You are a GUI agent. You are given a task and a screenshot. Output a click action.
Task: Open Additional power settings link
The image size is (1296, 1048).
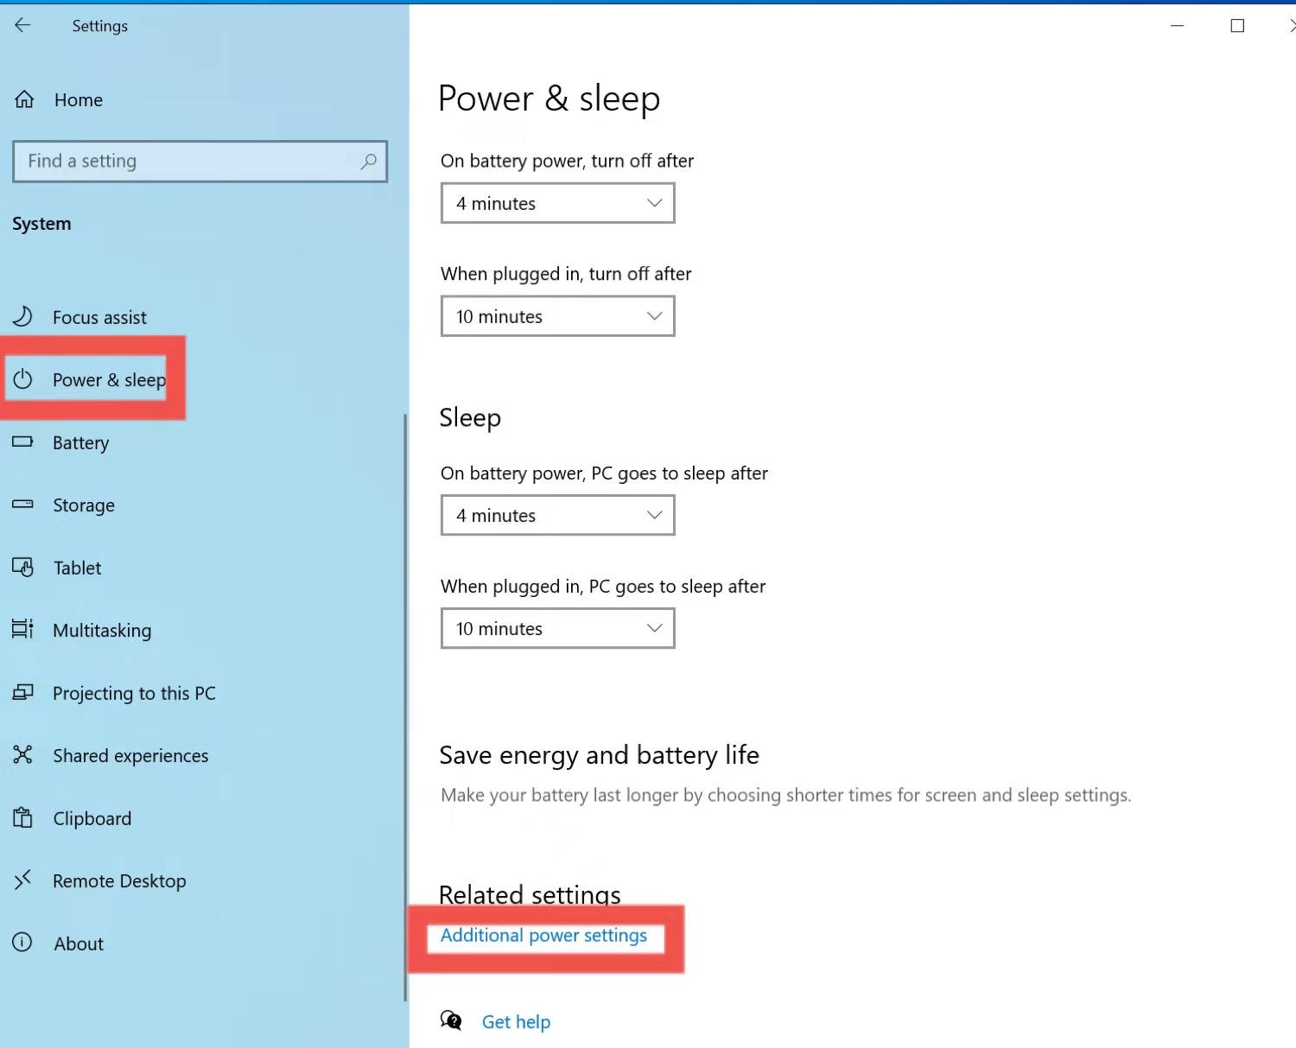543,935
